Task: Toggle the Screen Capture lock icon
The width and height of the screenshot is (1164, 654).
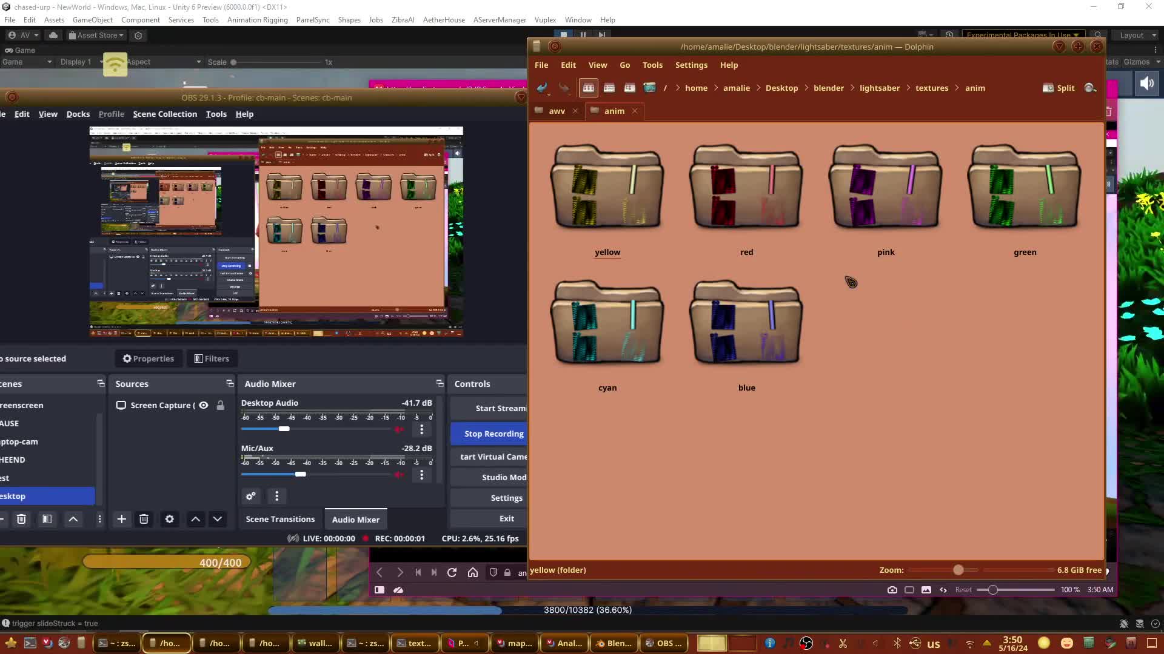Action: click(x=221, y=405)
